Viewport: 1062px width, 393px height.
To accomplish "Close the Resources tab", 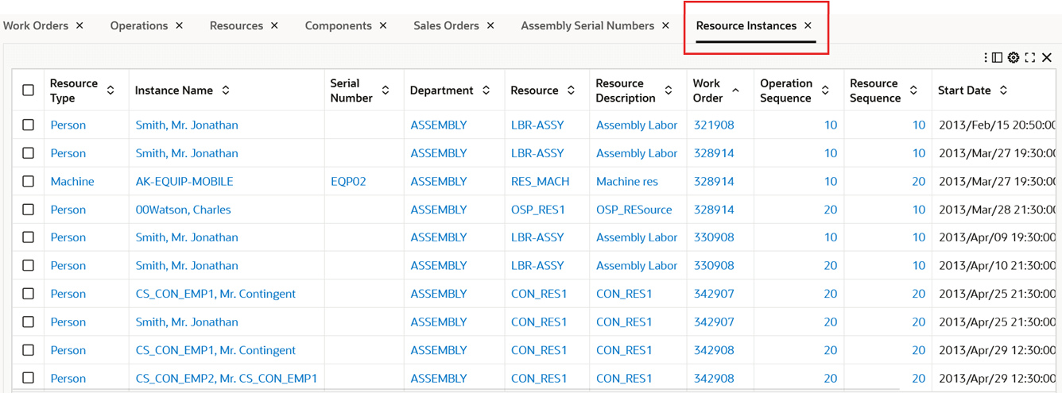I will pyautogui.click(x=274, y=25).
